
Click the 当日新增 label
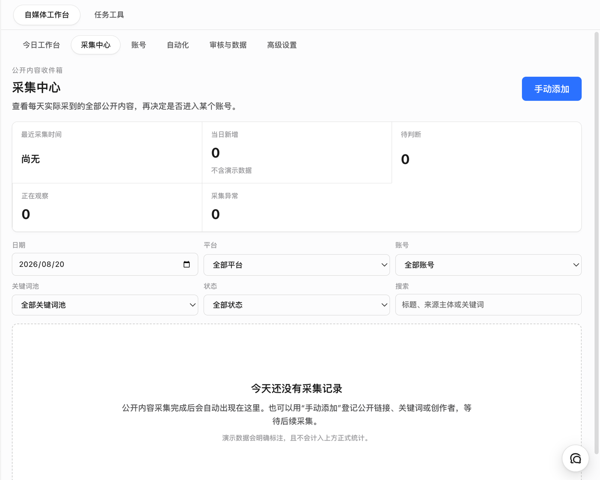click(225, 135)
